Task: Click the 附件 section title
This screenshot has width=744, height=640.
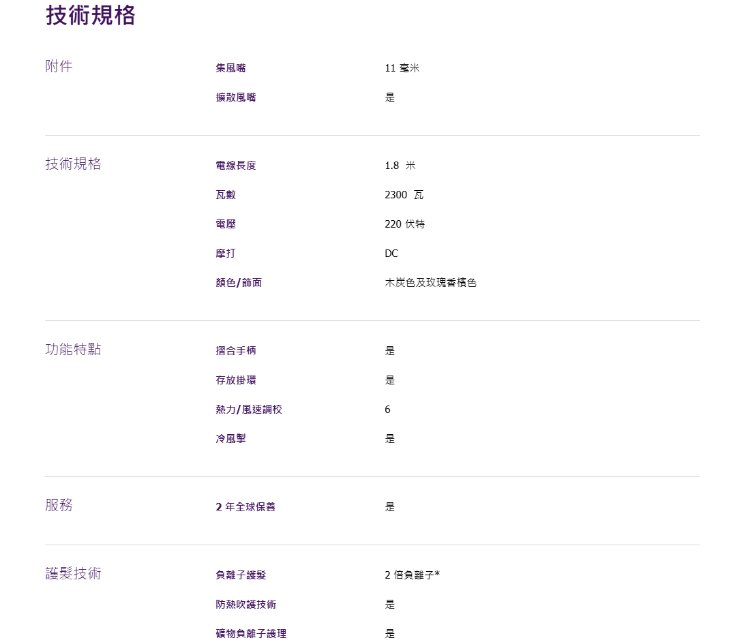Action: point(59,66)
